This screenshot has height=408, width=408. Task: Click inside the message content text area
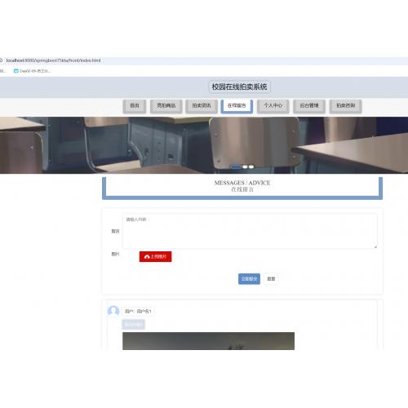(x=250, y=231)
